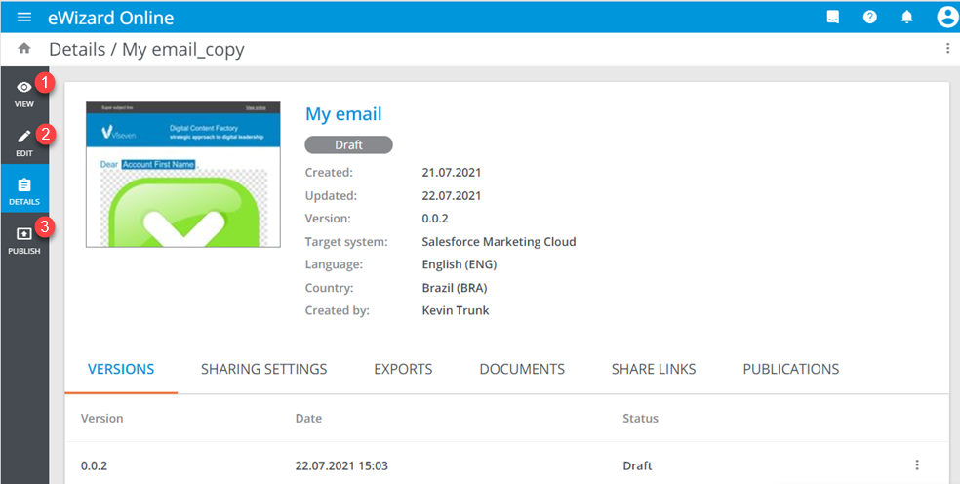960x484 pixels.
Task: Open Edit mode with pencil icon
Action: (24, 141)
